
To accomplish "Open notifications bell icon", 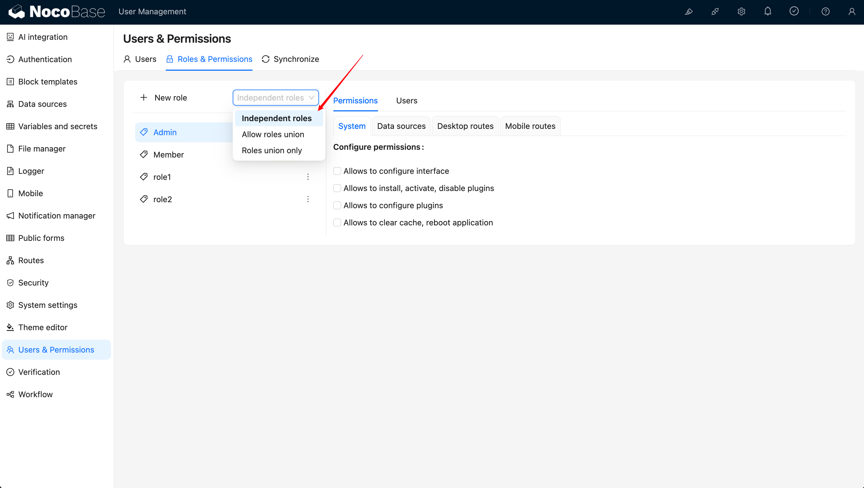I will (768, 12).
